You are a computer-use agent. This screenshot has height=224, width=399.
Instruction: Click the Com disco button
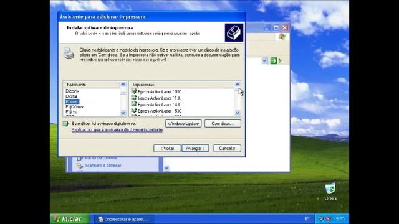[x=223, y=124]
